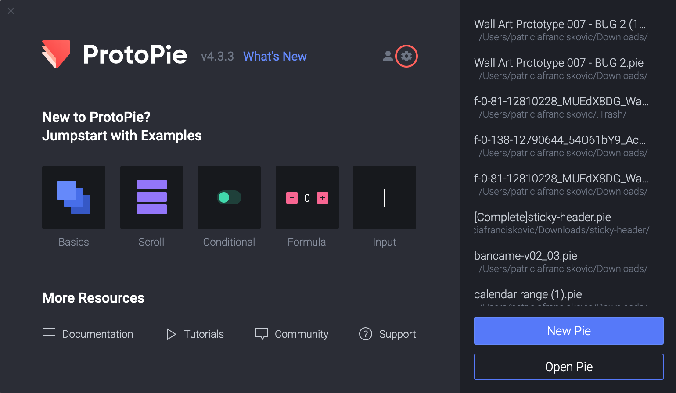Screen dimensions: 676x393
Task: Click the Community speech bubble icon
Action: pos(261,334)
